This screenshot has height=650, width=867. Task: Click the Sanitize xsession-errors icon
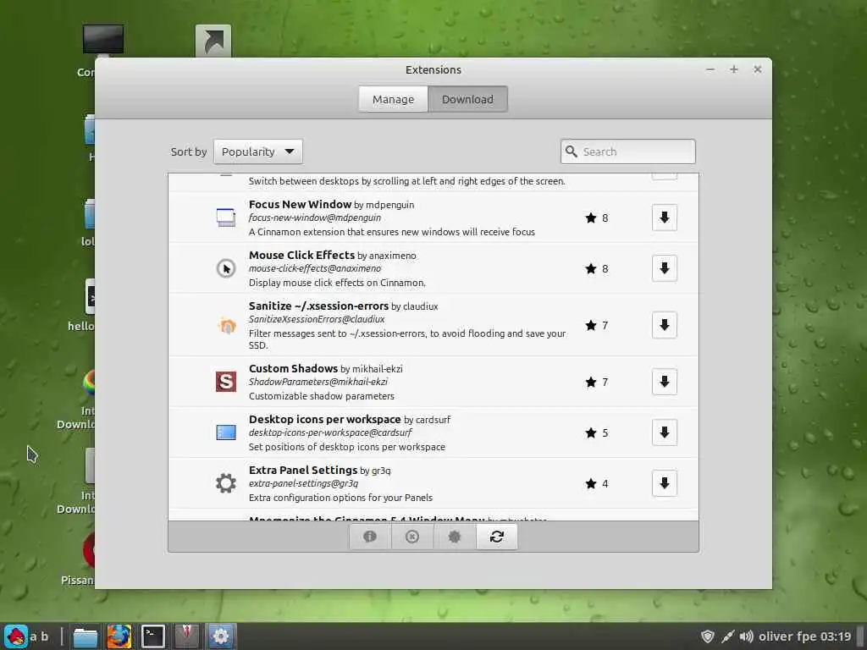click(225, 325)
